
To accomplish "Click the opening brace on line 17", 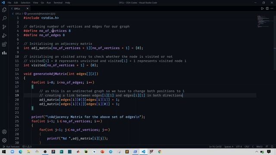I will click(x=32, y=87).
